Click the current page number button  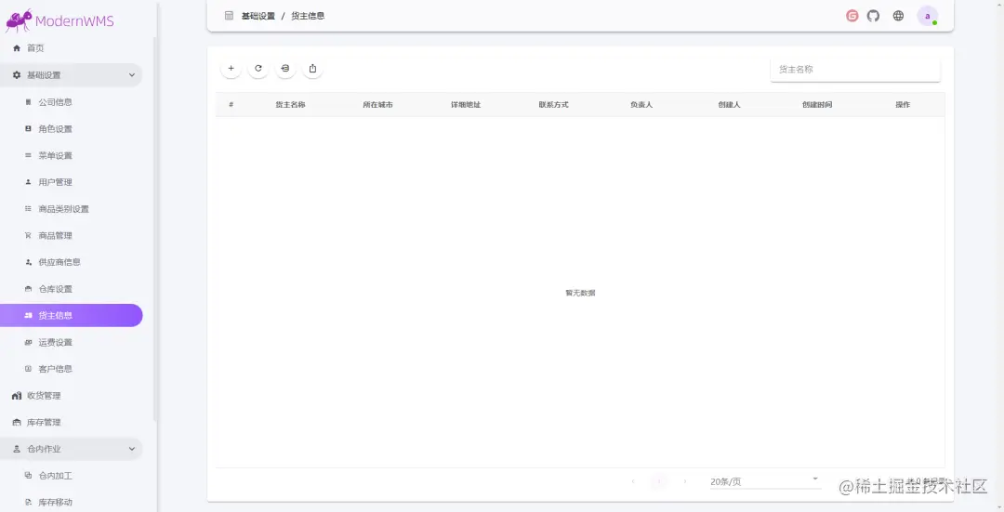tap(659, 481)
